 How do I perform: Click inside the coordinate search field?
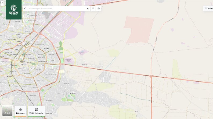pos(57,9)
